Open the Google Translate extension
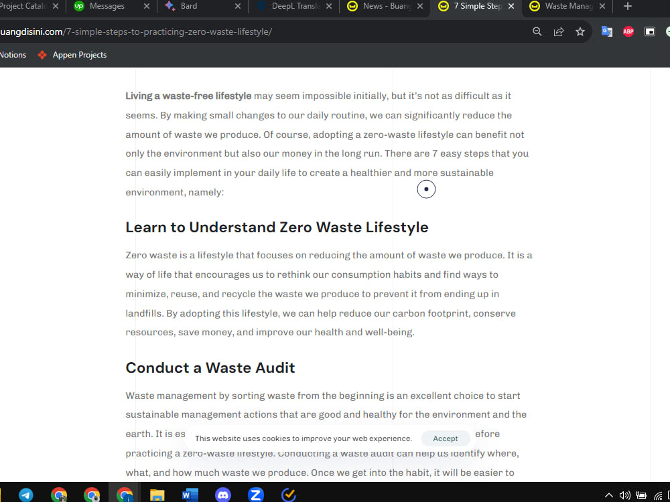Screen dimensions: 670x502 (606, 31)
